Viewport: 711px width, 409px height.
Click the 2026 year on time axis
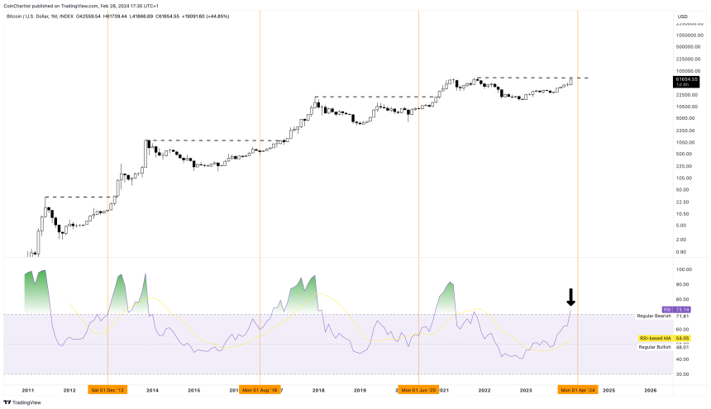coord(651,391)
